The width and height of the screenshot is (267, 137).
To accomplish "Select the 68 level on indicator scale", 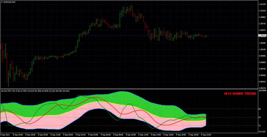I will [260, 109].
